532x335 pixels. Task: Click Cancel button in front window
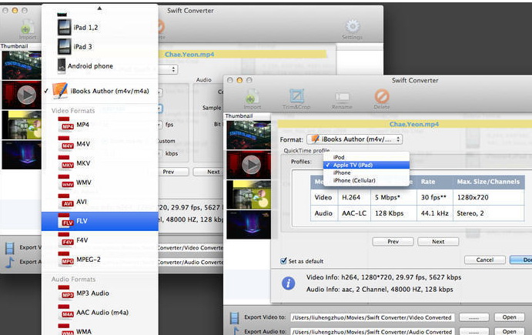point(485,260)
